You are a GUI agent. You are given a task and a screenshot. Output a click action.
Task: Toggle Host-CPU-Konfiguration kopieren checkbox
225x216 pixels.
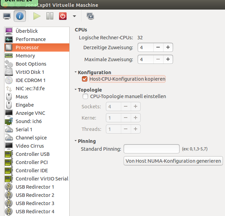click(85, 79)
